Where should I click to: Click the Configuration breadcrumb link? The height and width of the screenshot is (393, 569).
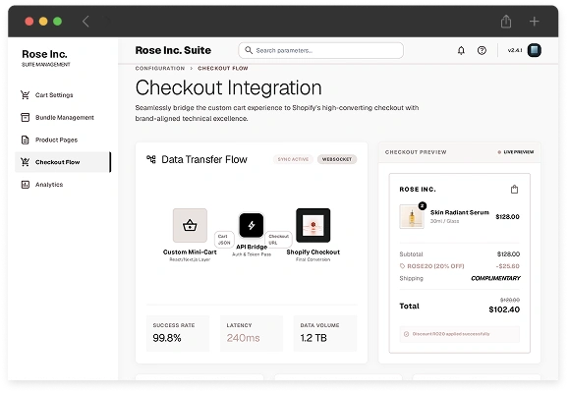coord(160,68)
